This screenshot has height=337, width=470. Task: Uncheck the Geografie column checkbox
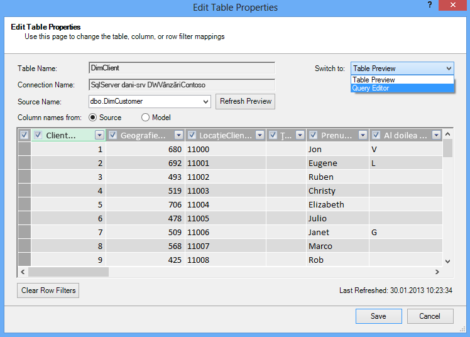pos(112,135)
